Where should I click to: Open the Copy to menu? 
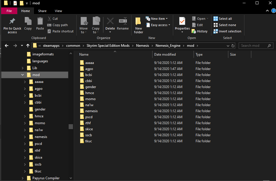(x=96, y=25)
